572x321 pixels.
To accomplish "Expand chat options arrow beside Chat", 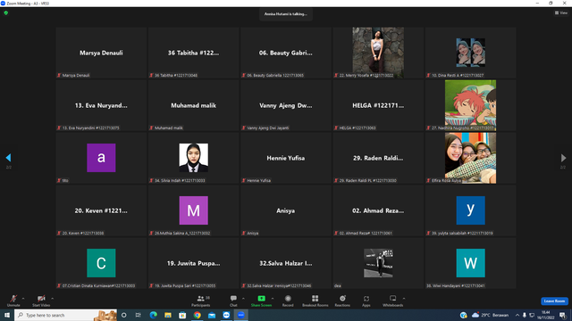I will coord(243,299).
